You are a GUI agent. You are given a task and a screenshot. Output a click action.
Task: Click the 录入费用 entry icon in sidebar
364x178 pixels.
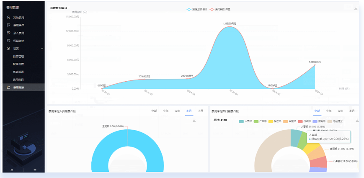[x=8, y=33]
